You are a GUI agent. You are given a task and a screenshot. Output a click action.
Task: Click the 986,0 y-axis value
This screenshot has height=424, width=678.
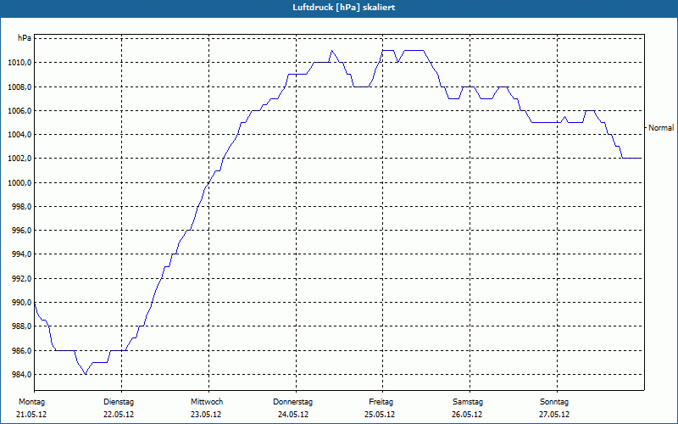coord(21,350)
